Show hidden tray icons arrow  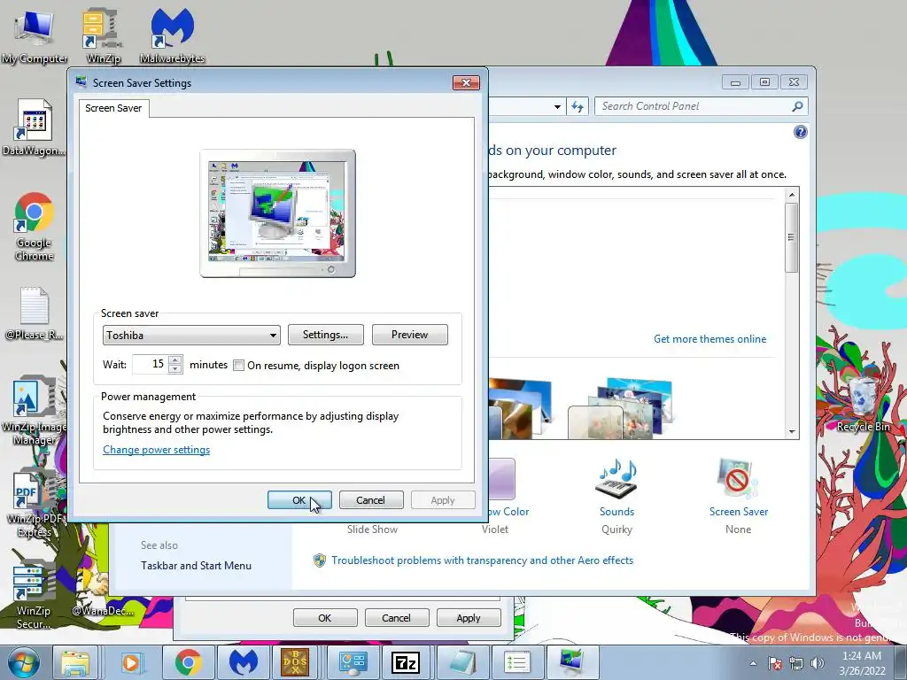tap(753, 663)
